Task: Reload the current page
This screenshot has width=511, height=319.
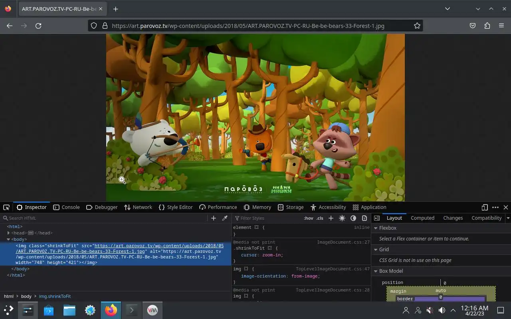Action: 38,26
